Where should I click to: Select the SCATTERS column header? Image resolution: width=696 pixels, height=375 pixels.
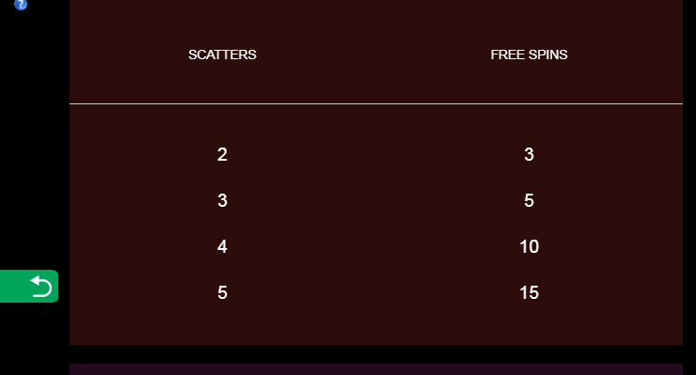(x=222, y=55)
